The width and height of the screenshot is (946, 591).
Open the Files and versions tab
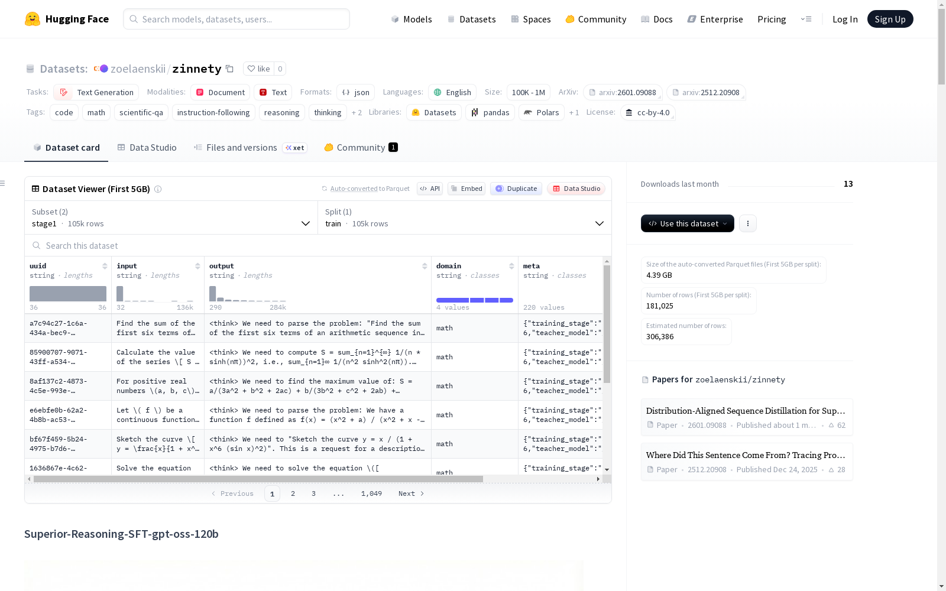[250, 148]
